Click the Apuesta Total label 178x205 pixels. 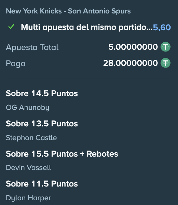pos(32,47)
